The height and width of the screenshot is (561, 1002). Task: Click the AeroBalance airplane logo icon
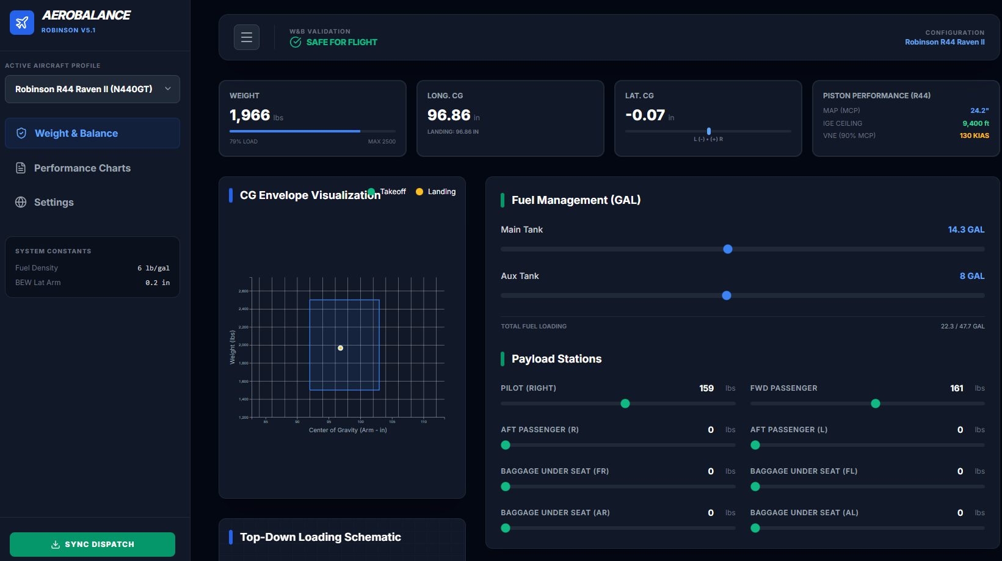[21, 22]
